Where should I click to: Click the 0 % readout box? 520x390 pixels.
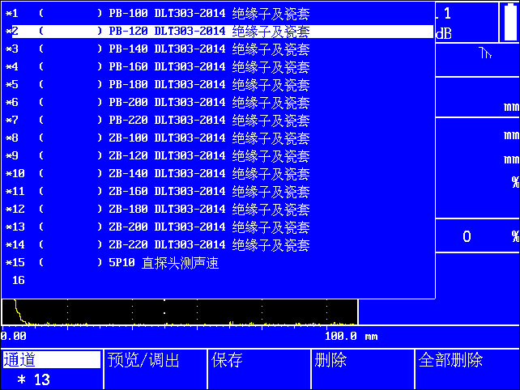[x=478, y=236]
